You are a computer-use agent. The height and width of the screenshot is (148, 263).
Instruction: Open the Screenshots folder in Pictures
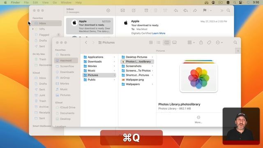click(137, 66)
